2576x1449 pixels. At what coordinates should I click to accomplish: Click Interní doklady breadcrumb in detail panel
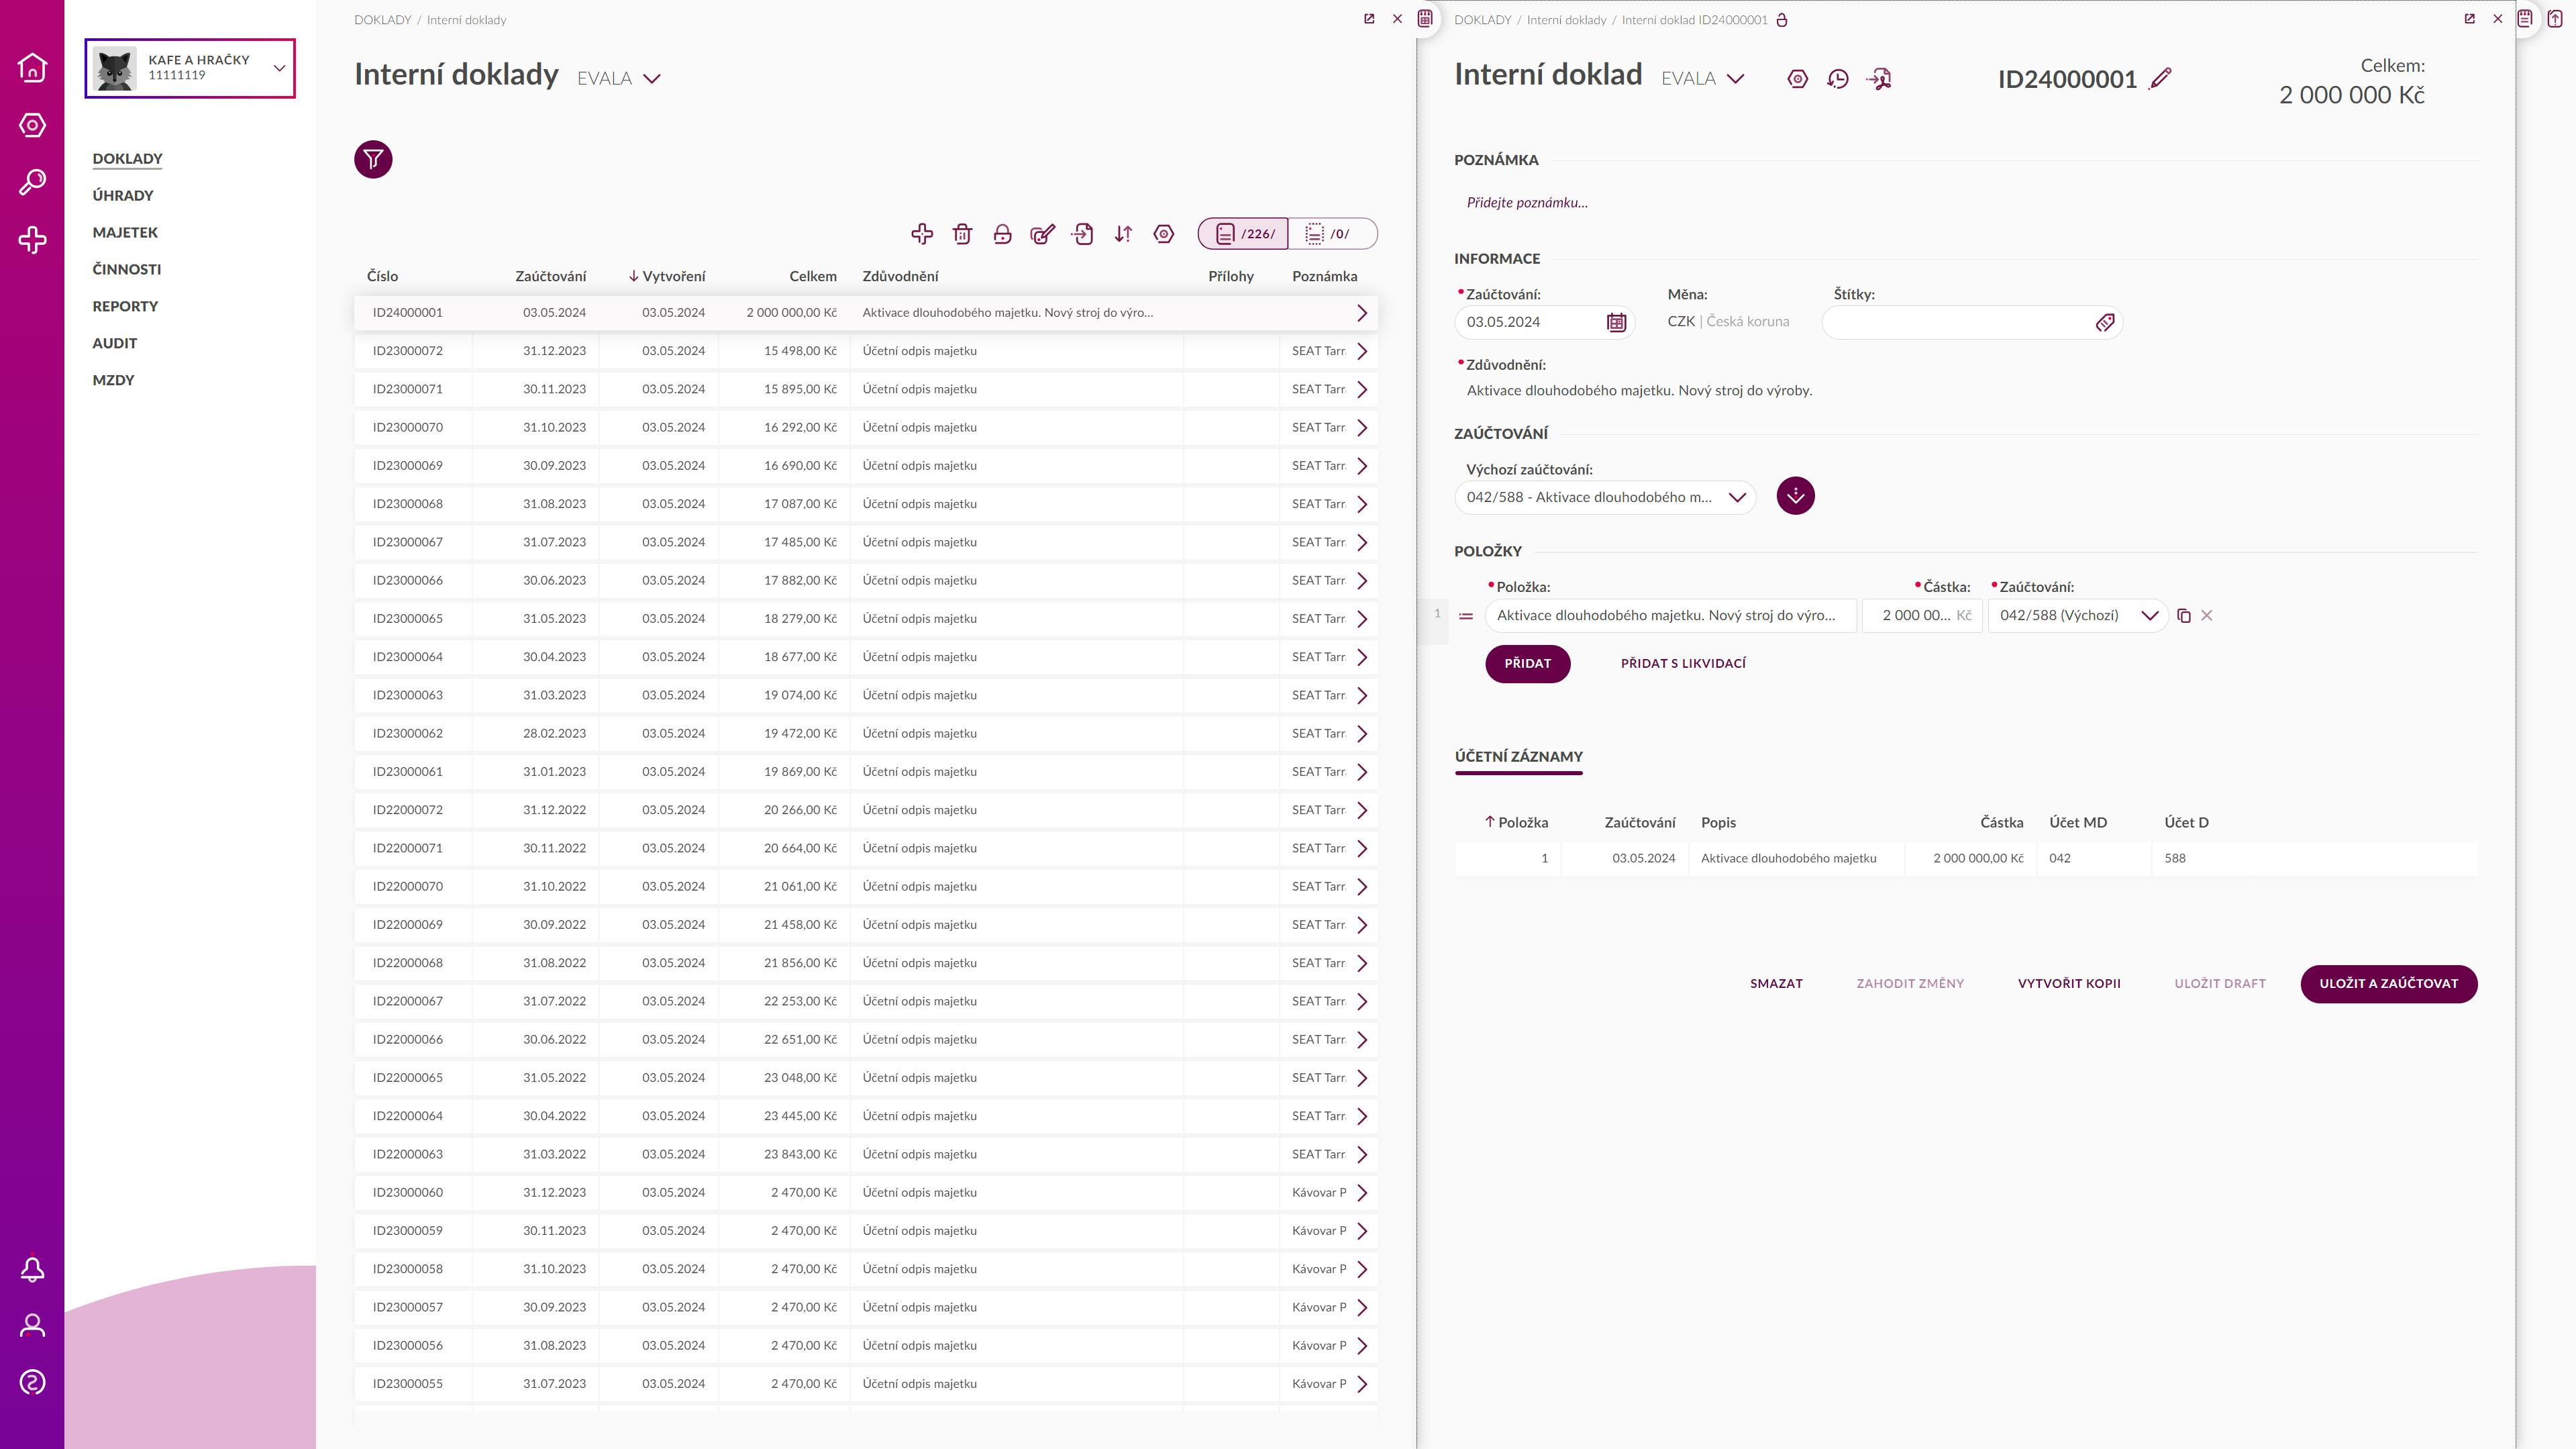click(1566, 20)
